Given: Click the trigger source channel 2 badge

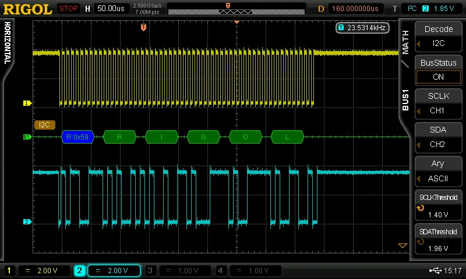Looking at the screenshot, I should [x=426, y=9].
